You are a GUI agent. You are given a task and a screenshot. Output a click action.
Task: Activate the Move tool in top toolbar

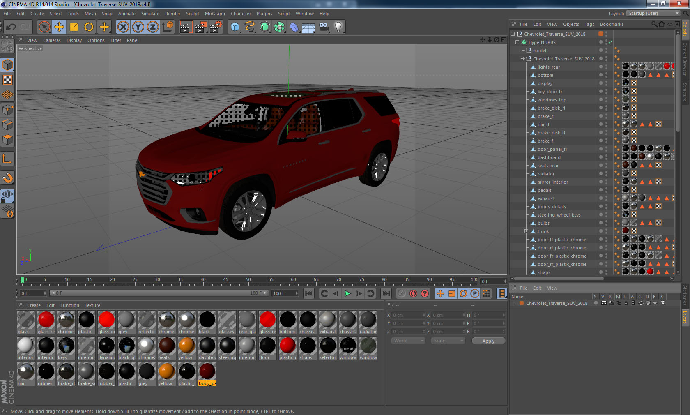59,27
